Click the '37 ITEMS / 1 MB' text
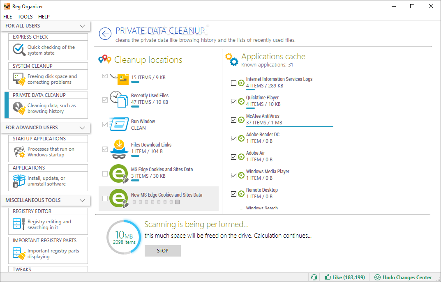441x282 pixels. tap(264, 123)
